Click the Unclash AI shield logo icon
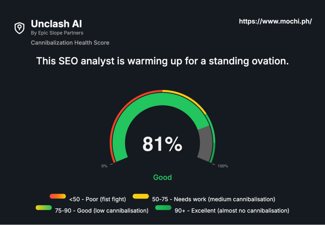The height and width of the screenshot is (225, 325). 19,28
